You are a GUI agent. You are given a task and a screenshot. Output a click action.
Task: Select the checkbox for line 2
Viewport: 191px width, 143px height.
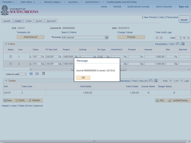[x=11, y=64]
